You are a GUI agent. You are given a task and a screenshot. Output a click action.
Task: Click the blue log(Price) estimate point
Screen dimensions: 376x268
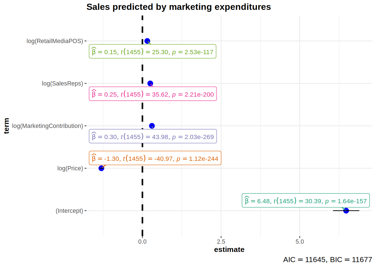click(101, 168)
